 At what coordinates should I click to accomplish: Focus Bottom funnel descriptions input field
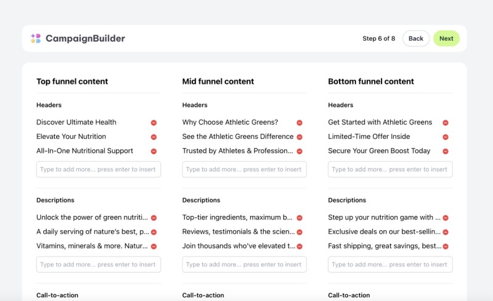pos(390,265)
